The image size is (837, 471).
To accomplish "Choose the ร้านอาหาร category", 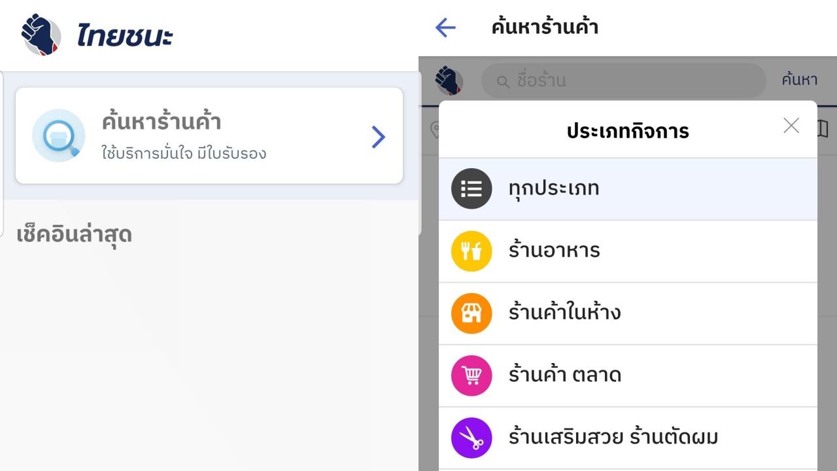I will (628, 251).
